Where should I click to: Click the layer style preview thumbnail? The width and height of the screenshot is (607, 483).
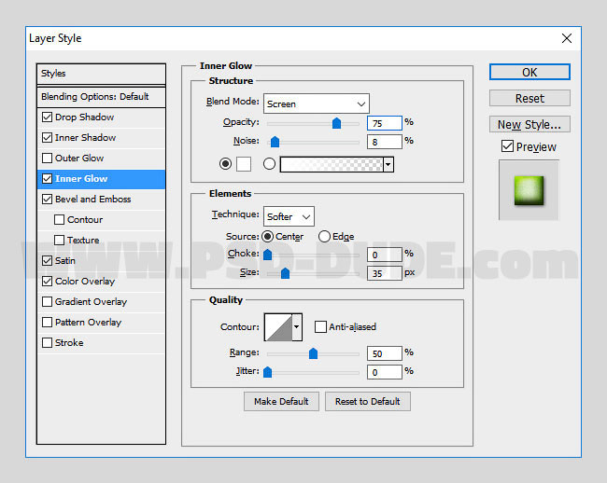[x=529, y=190]
